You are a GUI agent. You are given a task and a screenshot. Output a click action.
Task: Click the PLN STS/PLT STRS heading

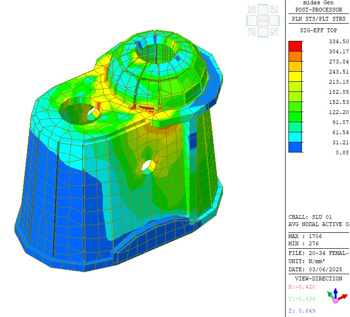[x=318, y=19]
